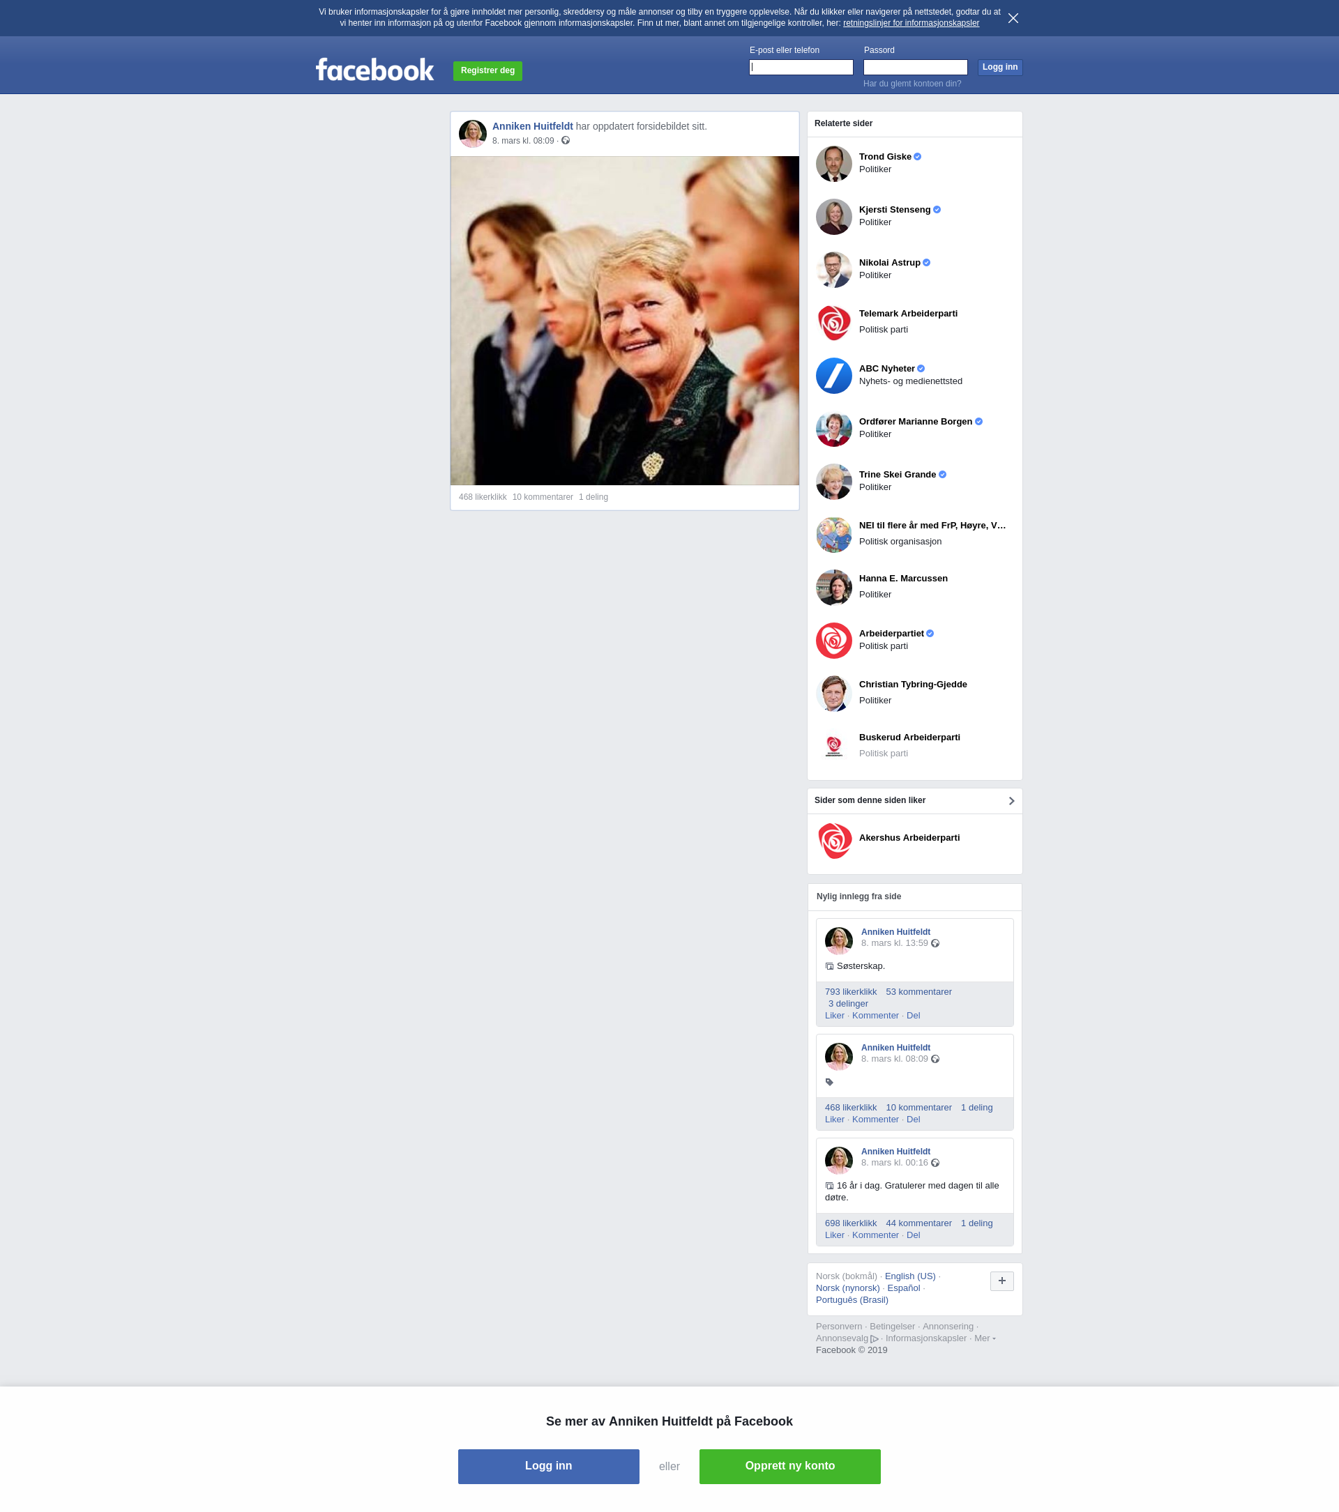Switch language to English (US)
This screenshot has height=1512, width=1339.
click(x=909, y=1276)
